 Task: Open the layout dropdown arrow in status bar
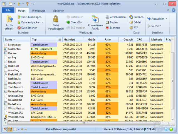pyautogui.click(x=19, y=129)
